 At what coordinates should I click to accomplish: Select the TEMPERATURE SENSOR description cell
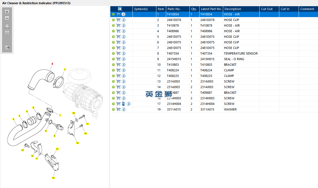pos(241,53)
